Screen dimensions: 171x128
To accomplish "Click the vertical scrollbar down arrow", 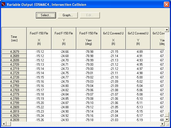I will click(167, 119).
